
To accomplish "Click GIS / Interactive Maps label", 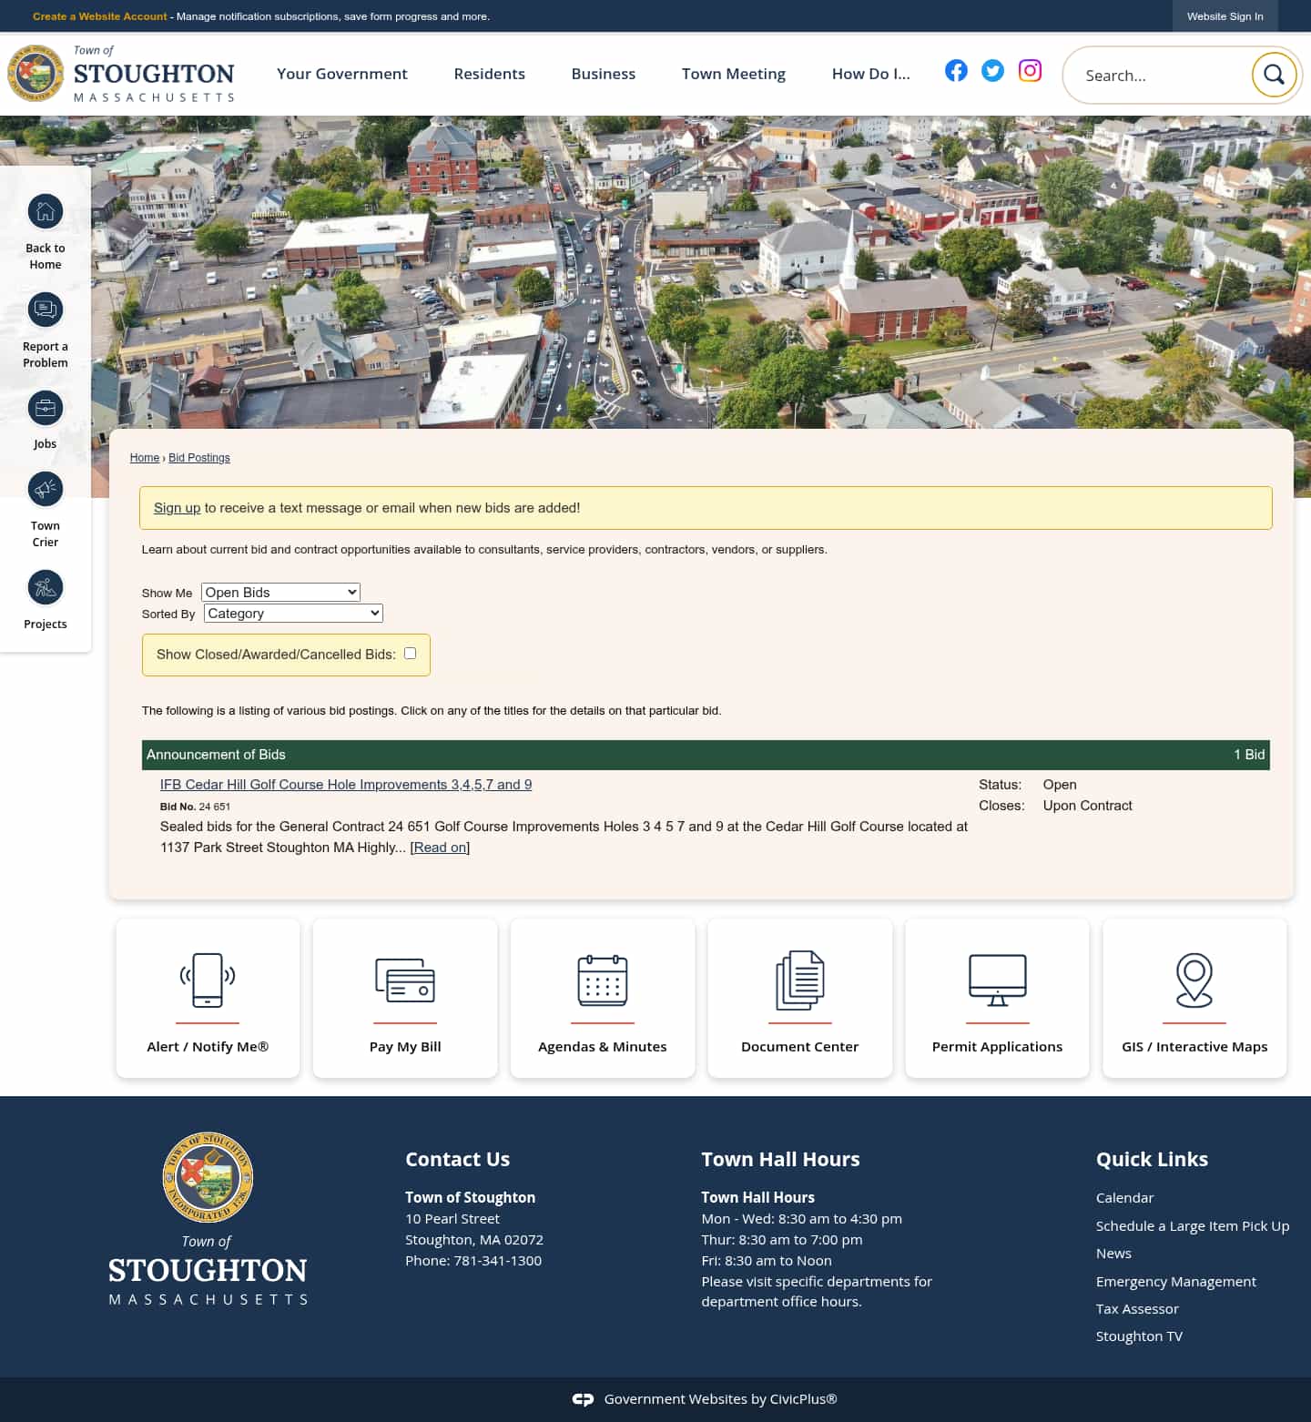I will (1194, 1047).
